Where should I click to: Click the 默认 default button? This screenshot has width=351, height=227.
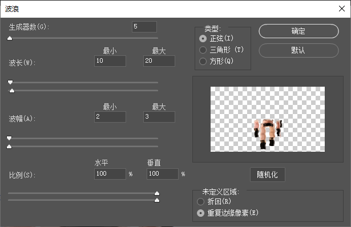(298, 50)
